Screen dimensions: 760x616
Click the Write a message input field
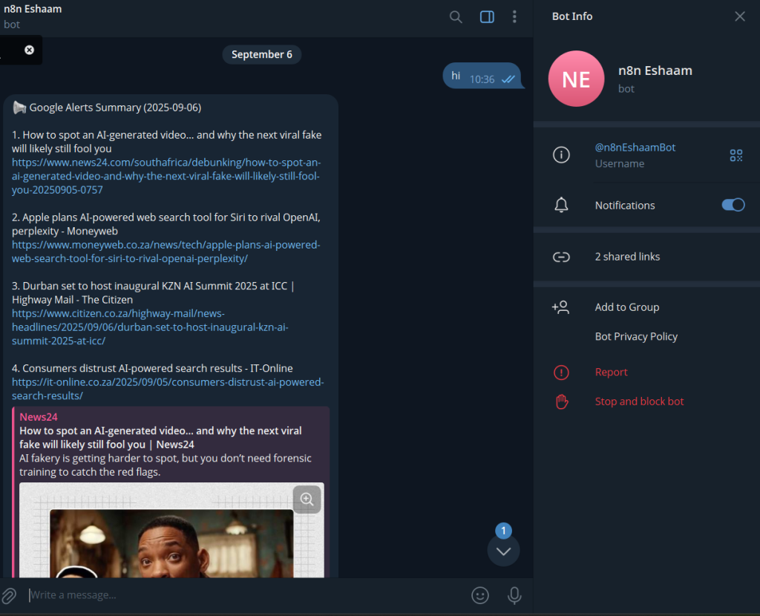click(x=245, y=595)
